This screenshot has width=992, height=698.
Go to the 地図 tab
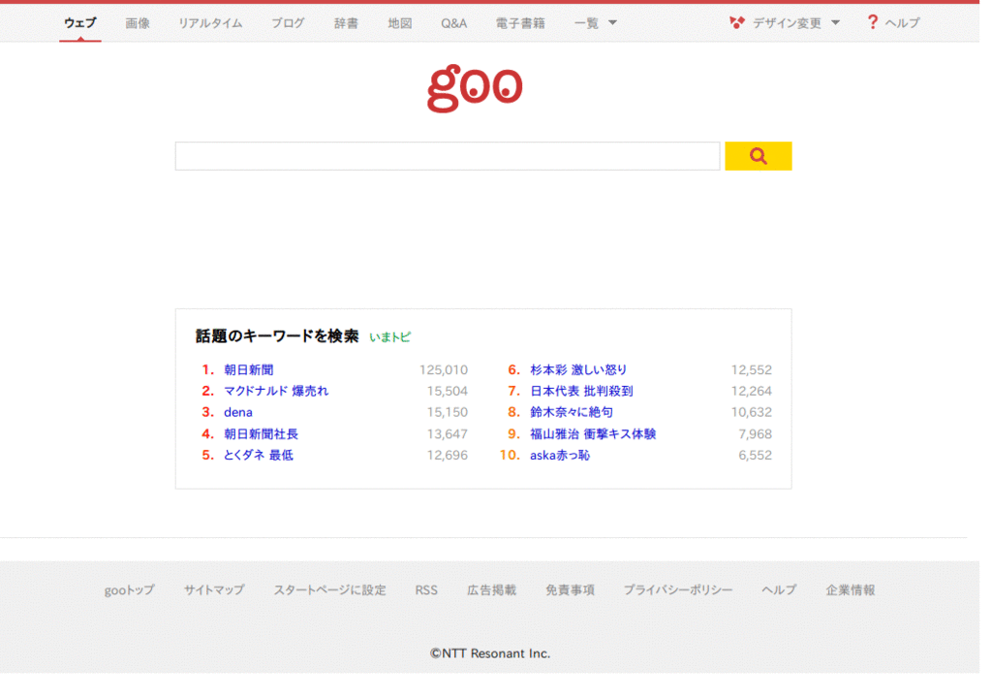tap(400, 23)
